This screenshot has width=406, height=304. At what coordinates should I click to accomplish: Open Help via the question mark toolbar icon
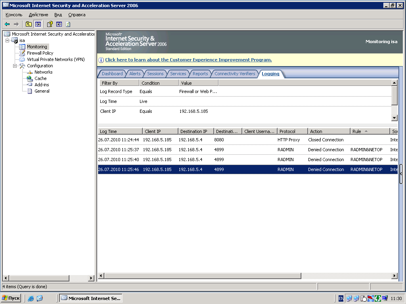[50, 24]
